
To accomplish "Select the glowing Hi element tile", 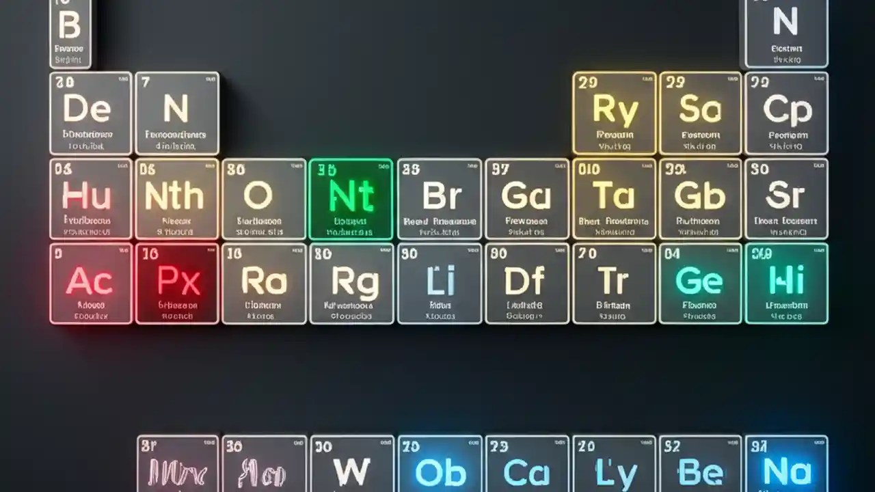I will [786, 282].
